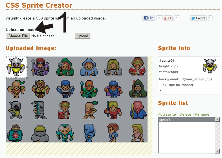Screen dimensions: 222x158
Task: Click the dark green hooded bearded wizard
Action: 138,88
